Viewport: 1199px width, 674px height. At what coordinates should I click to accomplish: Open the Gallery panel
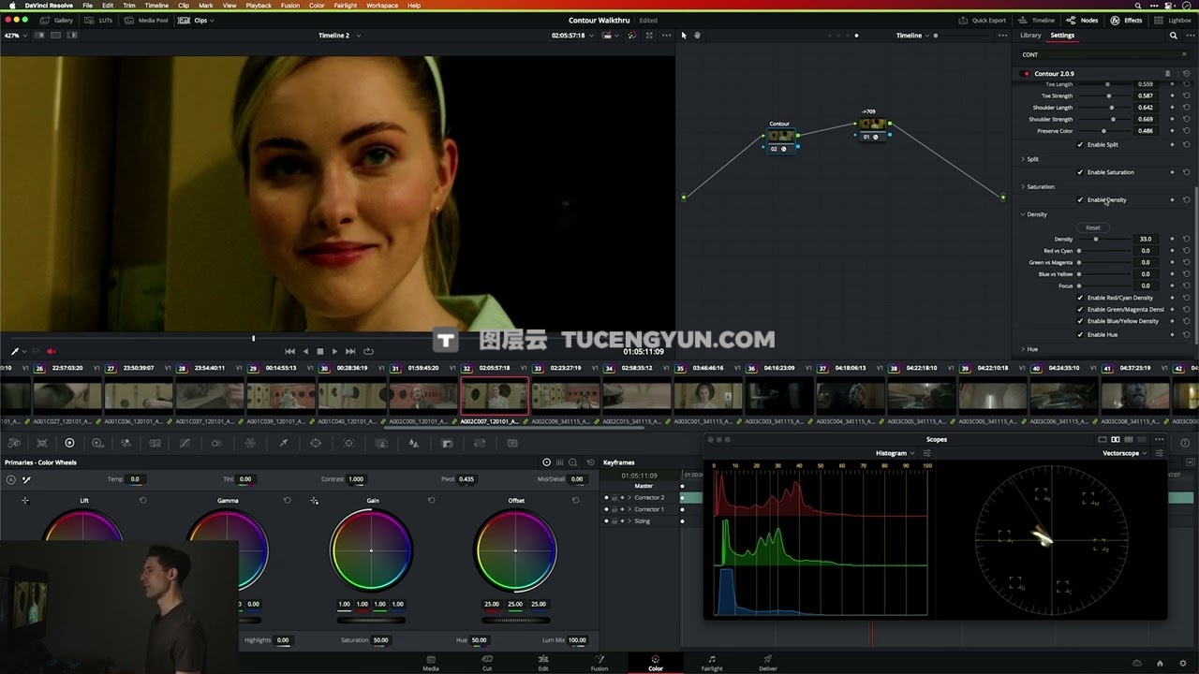pos(57,20)
